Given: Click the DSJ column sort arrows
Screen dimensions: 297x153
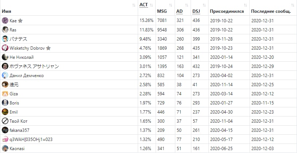Looking at the screenshot, I should click(204, 5).
